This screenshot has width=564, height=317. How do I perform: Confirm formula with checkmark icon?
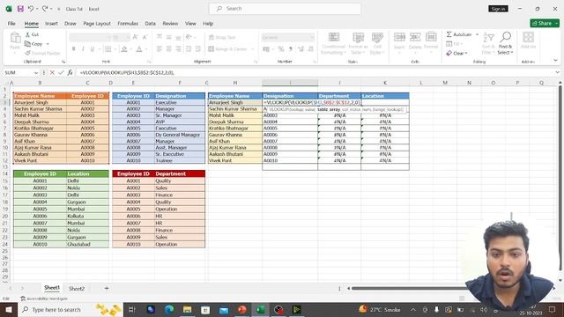coord(61,72)
